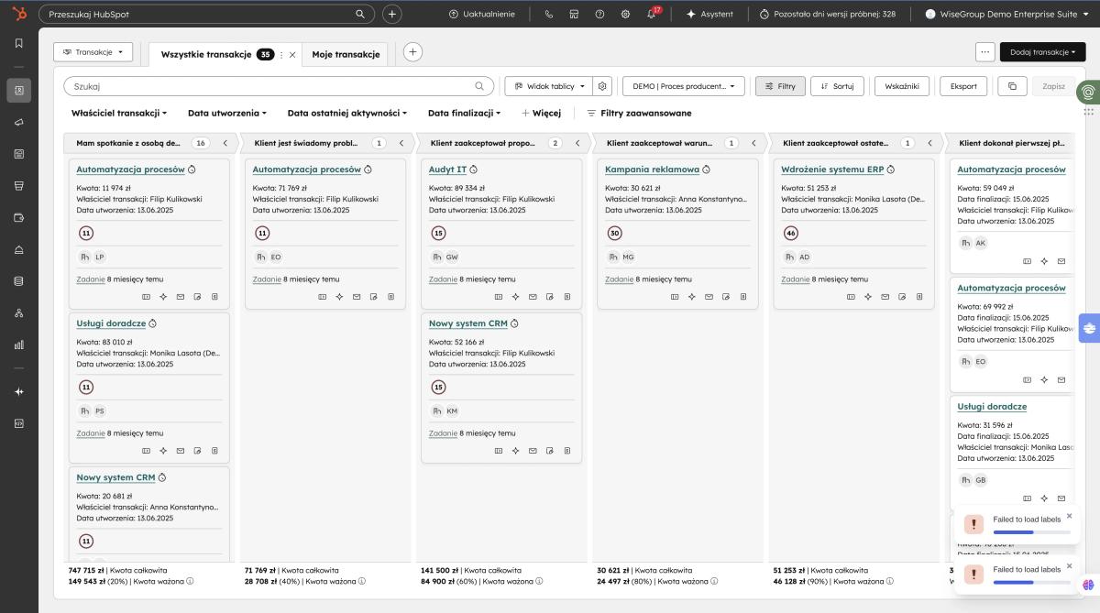Click the Wskaźniki button
This screenshot has height=613, width=1100.
(x=902, y=86)
